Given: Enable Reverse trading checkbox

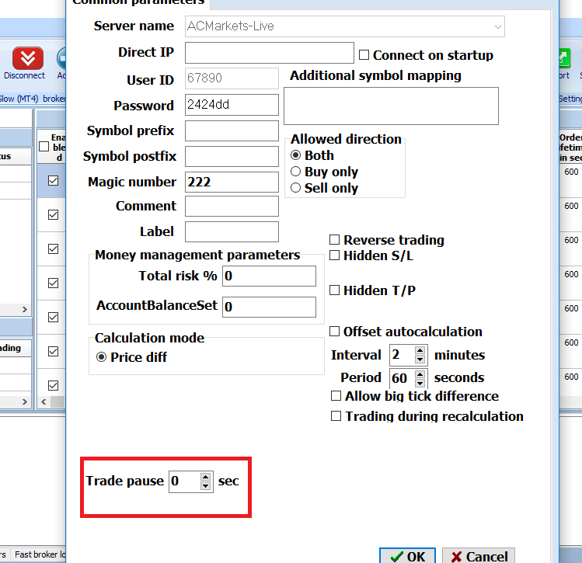Looking at the screenshot, I should tap(334, 240).
